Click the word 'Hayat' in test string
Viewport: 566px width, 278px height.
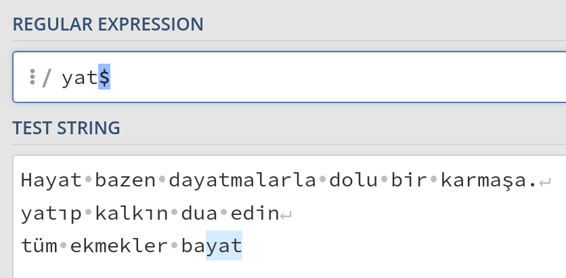pyautogui.click(x=51, y=181)
